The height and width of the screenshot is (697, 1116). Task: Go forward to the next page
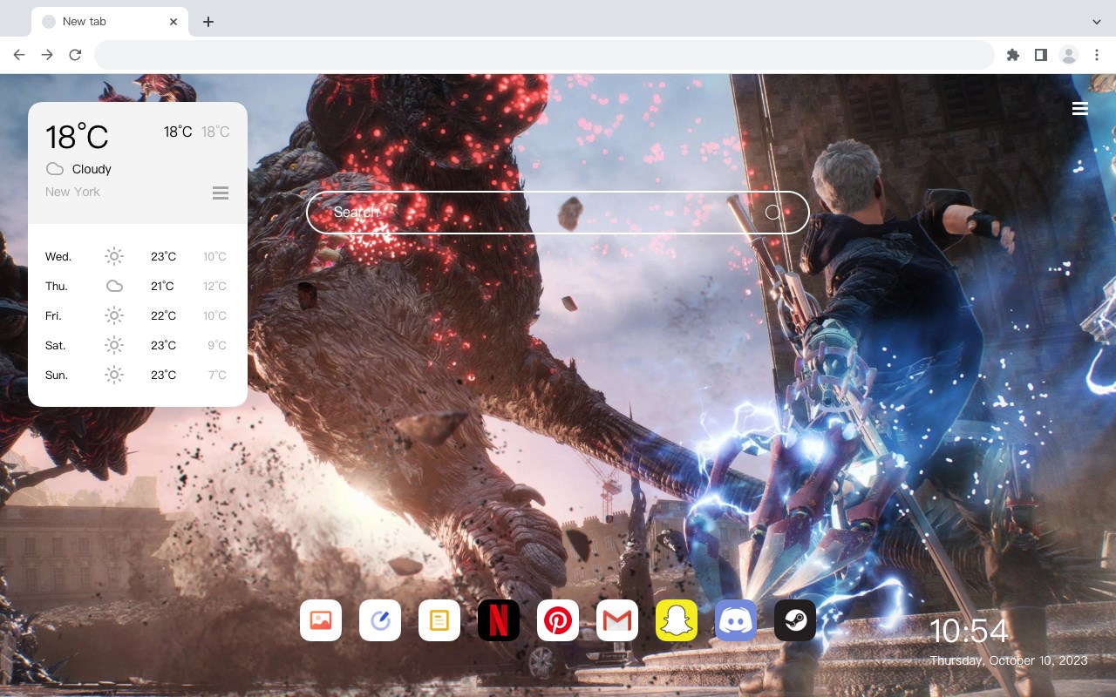point(47,55)
